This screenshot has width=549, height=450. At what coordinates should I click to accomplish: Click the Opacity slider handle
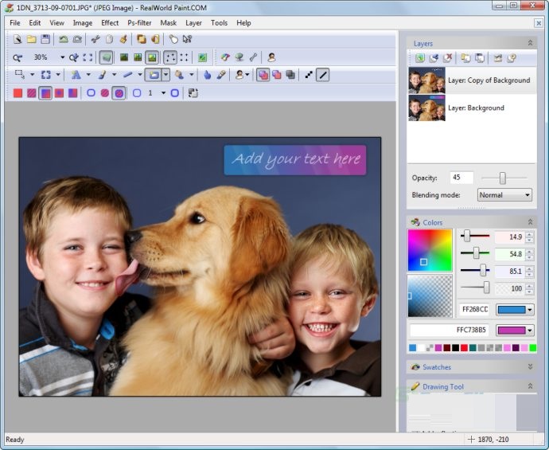(502, 178)
